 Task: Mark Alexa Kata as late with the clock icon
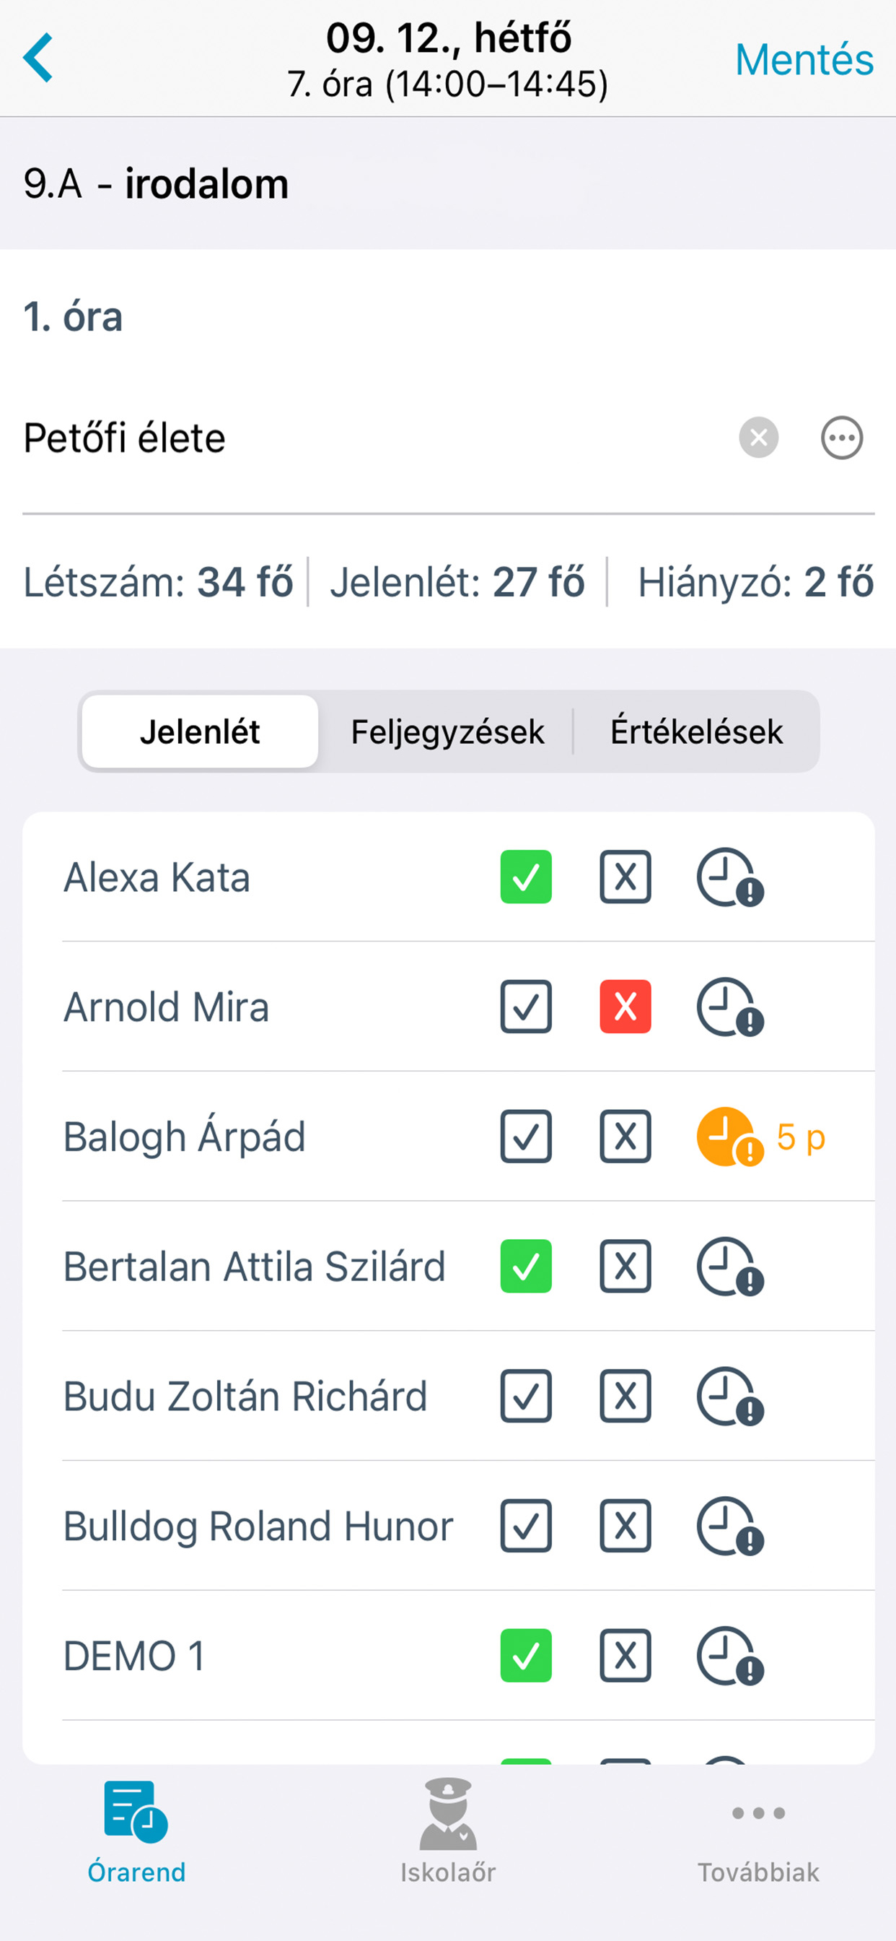tap(729, 877)
